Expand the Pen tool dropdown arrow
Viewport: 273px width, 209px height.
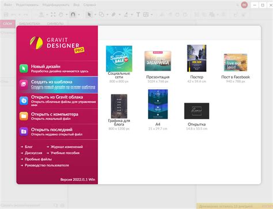tap(120, 15)
